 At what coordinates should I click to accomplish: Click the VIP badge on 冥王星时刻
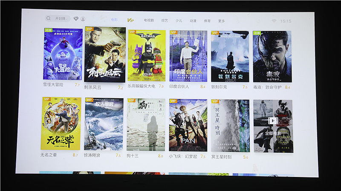215,101
